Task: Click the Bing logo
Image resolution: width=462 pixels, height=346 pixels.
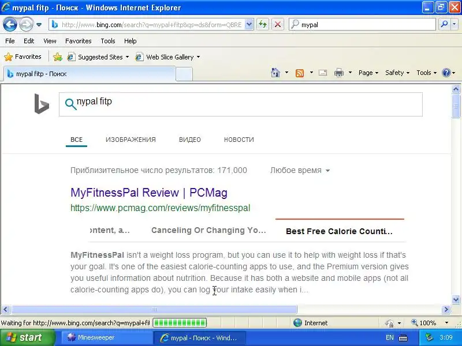Action: tap(42, 104)
